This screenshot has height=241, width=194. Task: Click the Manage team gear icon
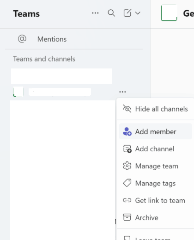point(127,166)
